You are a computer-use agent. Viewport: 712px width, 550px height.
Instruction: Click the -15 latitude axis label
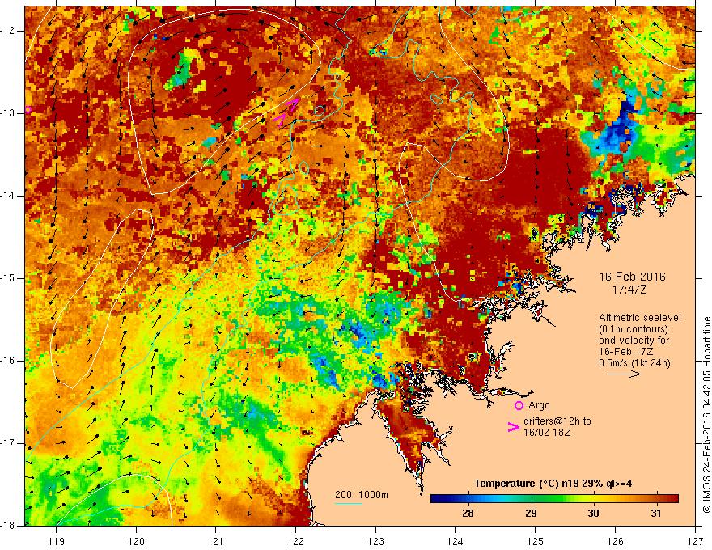[8, 278]
